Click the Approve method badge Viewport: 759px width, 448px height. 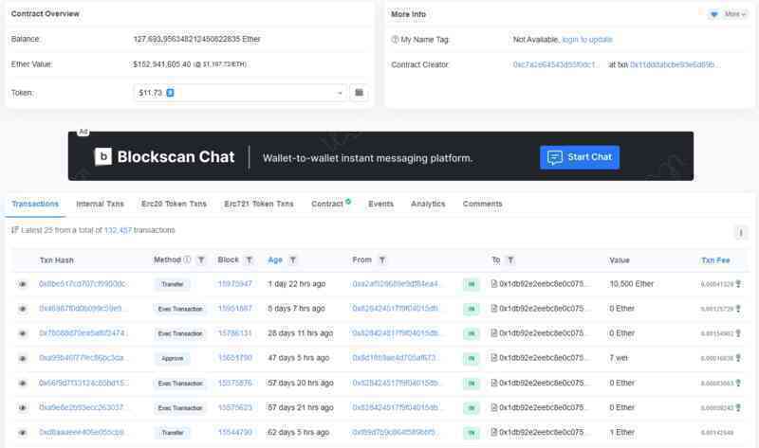point(173,359)
